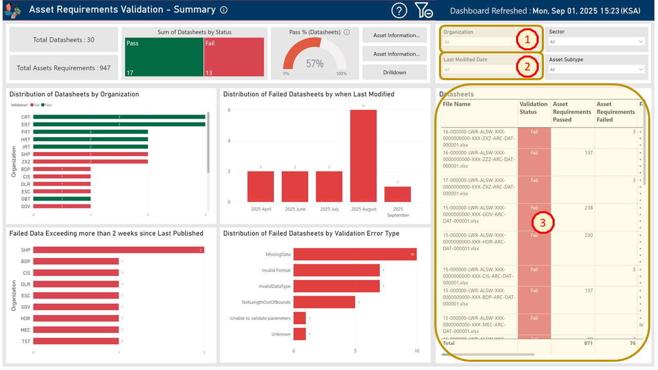Click the topmost Asset Information button
The width and height of the screenshot is (658, 370).
[x=394, y=35]
